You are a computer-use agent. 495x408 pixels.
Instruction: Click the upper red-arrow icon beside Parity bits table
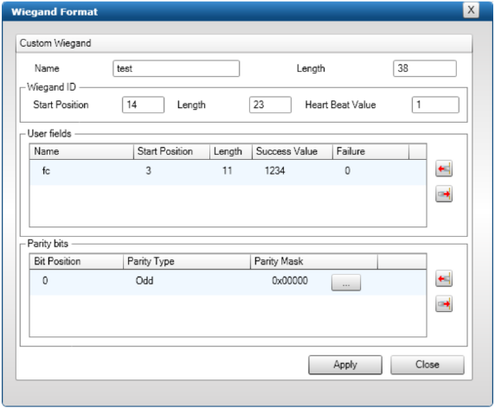[444, 278]
